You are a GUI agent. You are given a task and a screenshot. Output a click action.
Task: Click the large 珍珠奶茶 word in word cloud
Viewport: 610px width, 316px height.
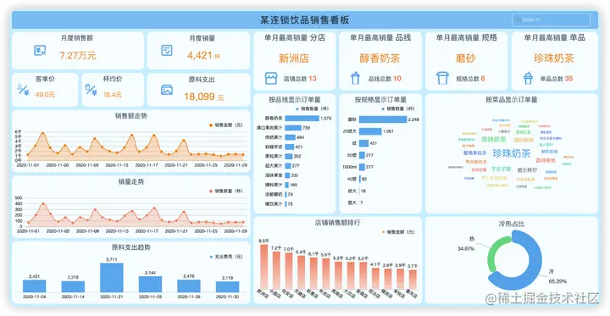512,153
